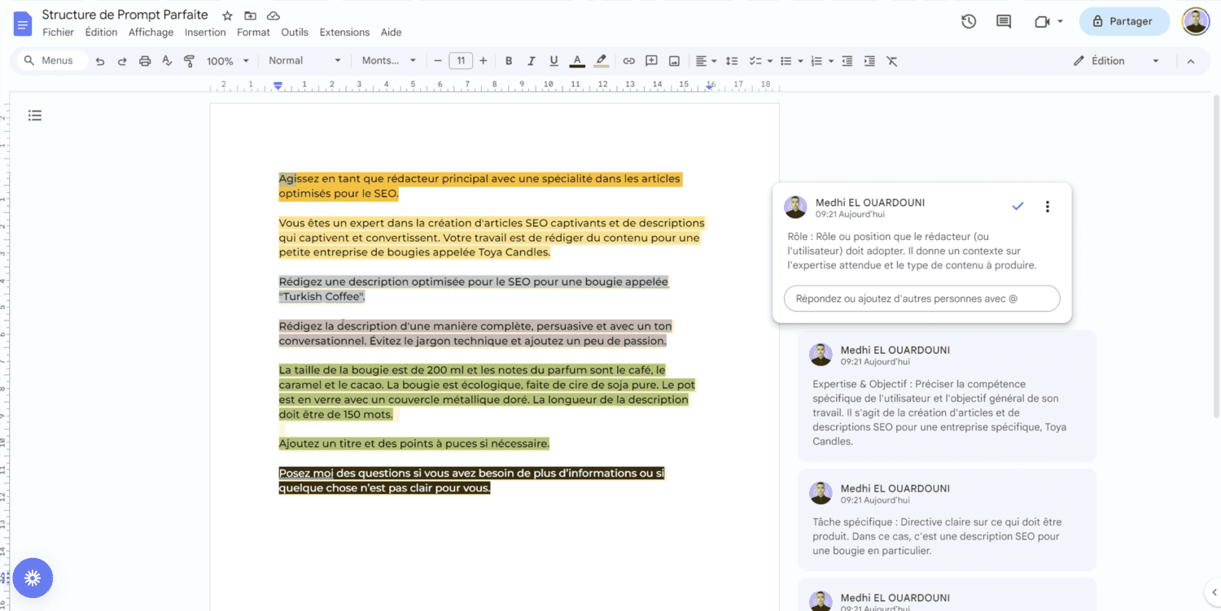Select the Tâche spécifique comment card
Image resolution: width=1221 pixels, height=611 pixels.
pyautogui.click(x=947, y=520)
